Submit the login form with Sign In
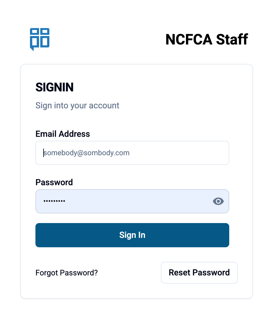 [132, 235]
